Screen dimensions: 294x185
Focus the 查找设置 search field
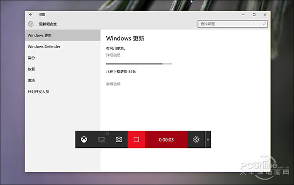coord(232,24)
